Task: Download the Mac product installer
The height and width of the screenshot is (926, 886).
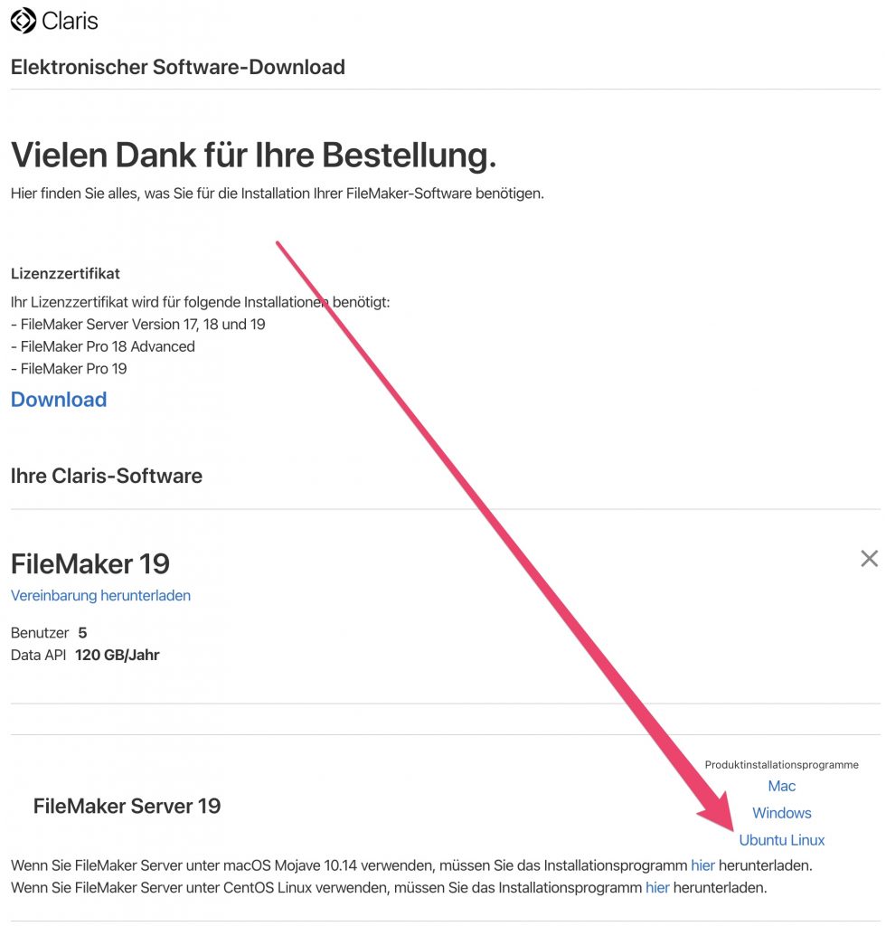Action: (x=781, y=786)
